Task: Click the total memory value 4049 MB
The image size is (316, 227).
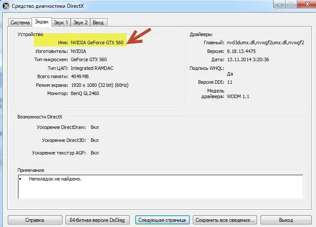Action: [80, 76]
